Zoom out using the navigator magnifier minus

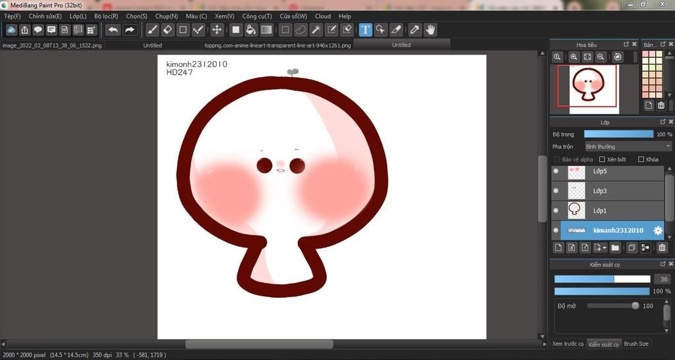(x=601, y=57)
